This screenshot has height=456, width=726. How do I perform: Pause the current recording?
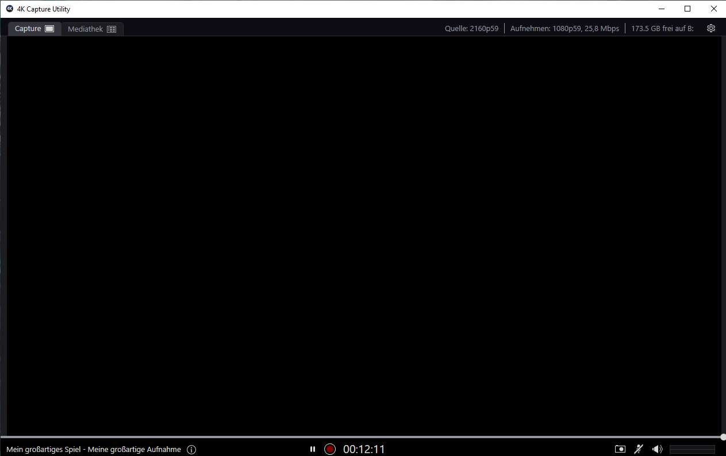313,449
